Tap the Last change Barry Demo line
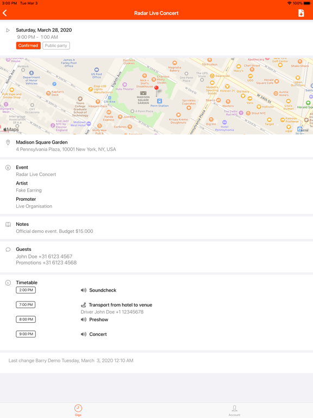This screenshot has width=313, height=418. (71, 361)
